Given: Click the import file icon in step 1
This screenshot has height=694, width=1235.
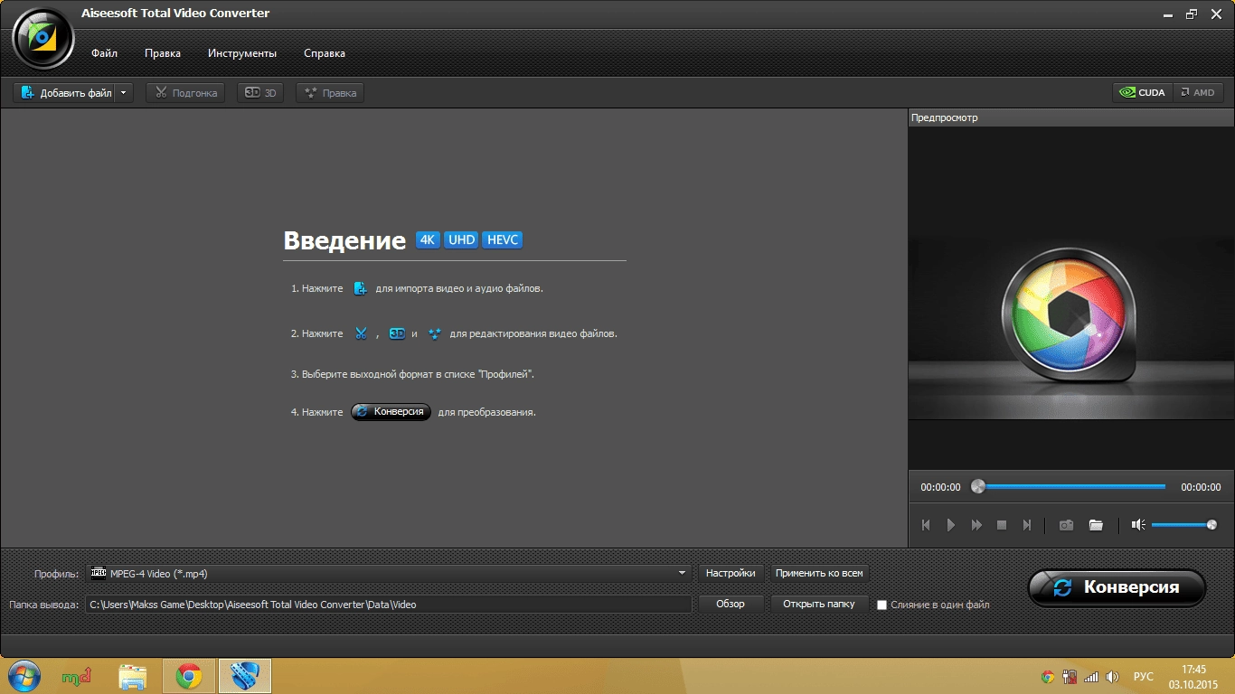Looking at the screenshot, I should point(360,289).
